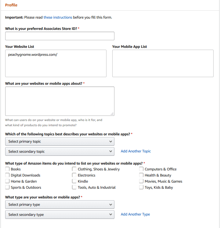Image resolution: width=220 pixels, height=228 pixels.
Task: Check the Home & Garden option
Action: point(7,181)
